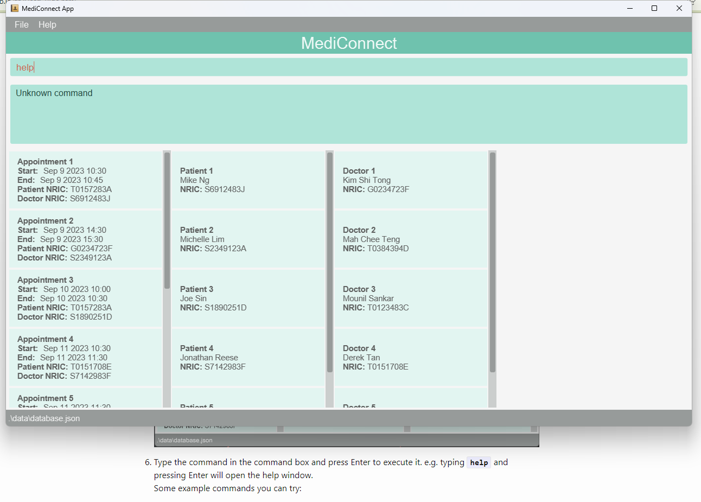Click 'NRIC: G0234723F' under Kim Shi Tong
This screenshot has height=502, width=701.
point(376,189)
